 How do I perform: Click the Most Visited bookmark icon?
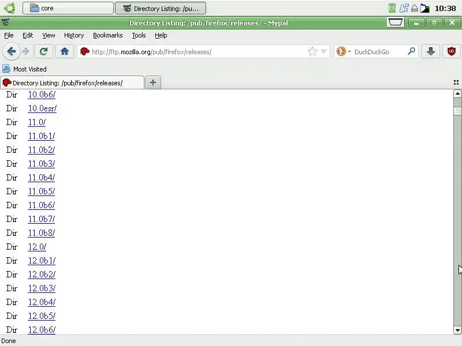click(6, 69)
